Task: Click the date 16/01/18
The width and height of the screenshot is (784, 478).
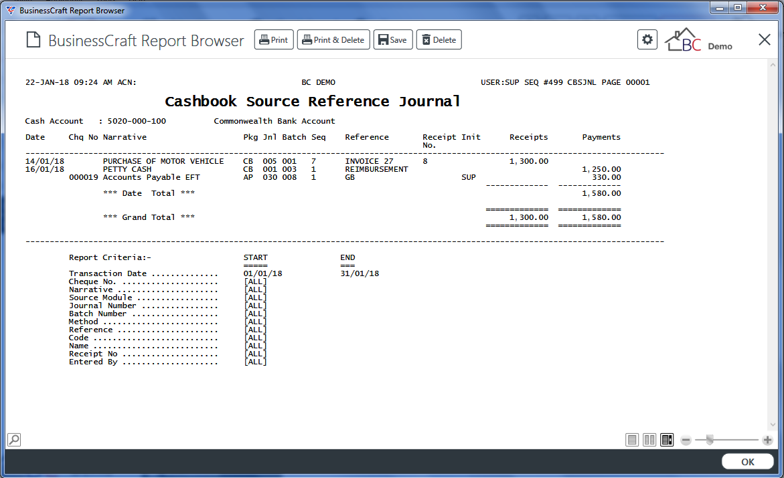Action: (x=45, y=169)
